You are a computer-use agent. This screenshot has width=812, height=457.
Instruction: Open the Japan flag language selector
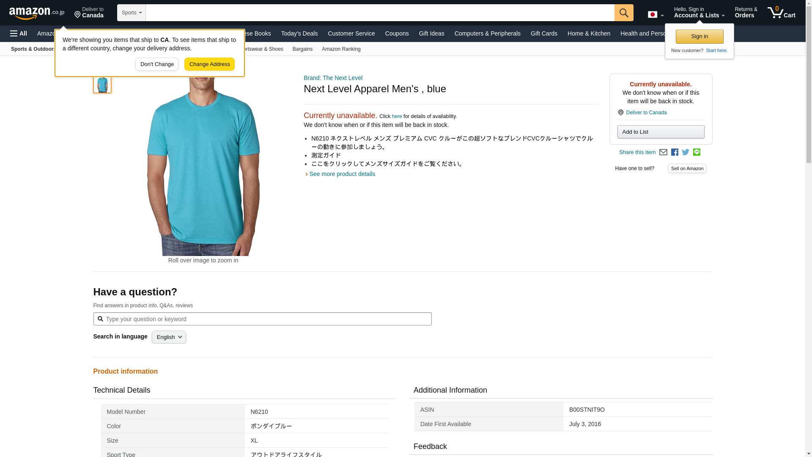pos(655,15)
